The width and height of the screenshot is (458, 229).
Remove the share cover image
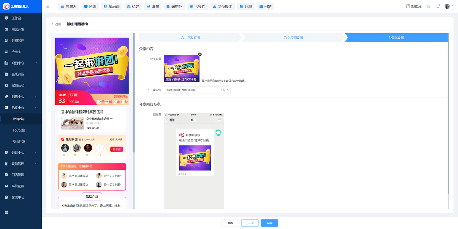point(200,54)
